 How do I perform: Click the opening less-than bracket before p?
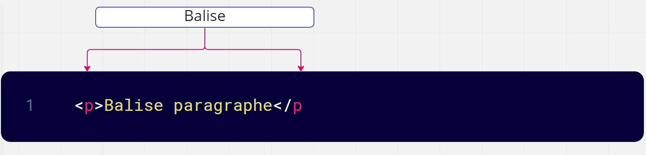pyautogui.click(x=79, y=106)
